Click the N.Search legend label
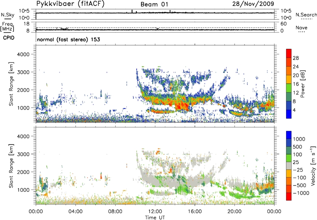 pos(306,15)
